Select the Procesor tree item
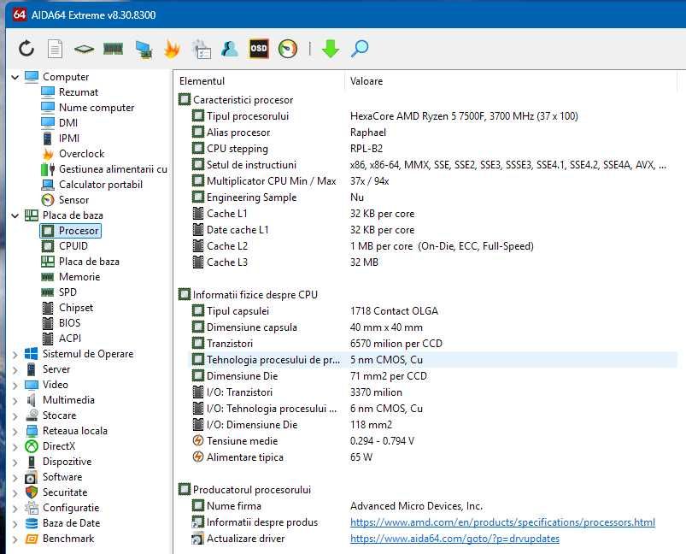Screen dimensions: 686x554 click(x=70, y=231)
